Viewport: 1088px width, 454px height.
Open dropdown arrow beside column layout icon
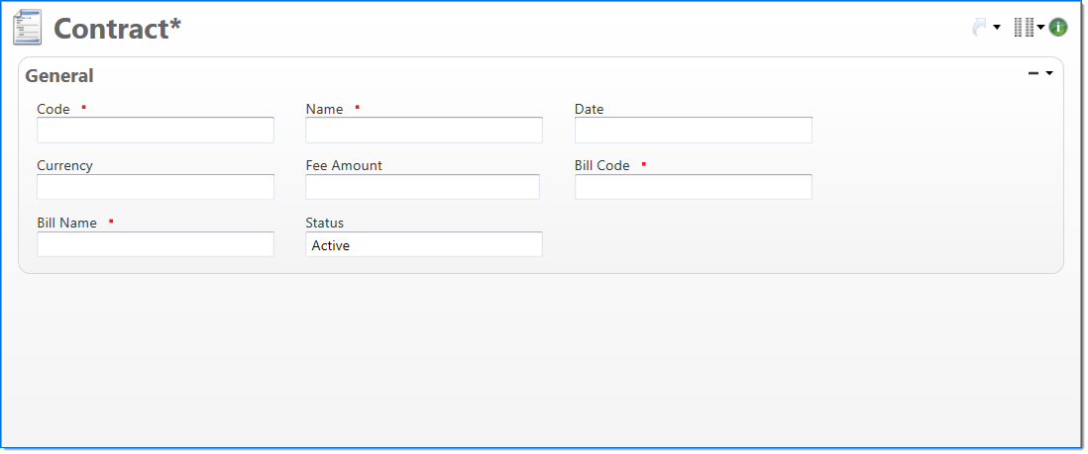1041,28
